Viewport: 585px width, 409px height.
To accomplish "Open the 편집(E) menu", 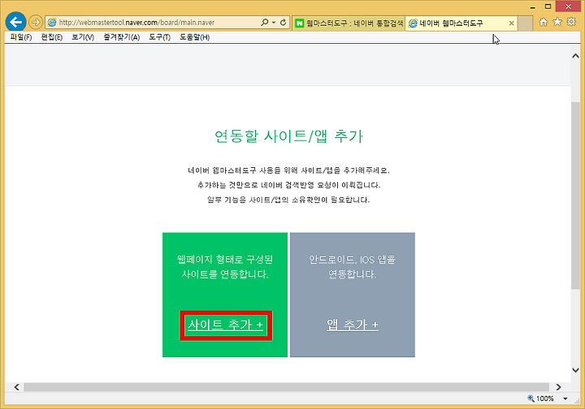I will (x=51, y=37).
